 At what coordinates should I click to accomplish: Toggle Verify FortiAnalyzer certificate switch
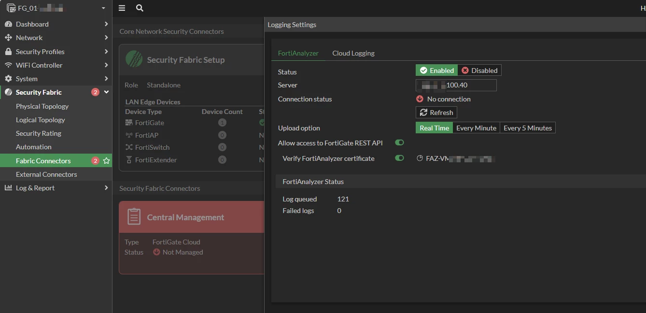click(399, 158)
